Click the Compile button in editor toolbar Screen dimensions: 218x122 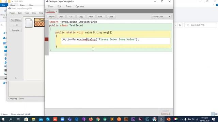coord(51,17)
